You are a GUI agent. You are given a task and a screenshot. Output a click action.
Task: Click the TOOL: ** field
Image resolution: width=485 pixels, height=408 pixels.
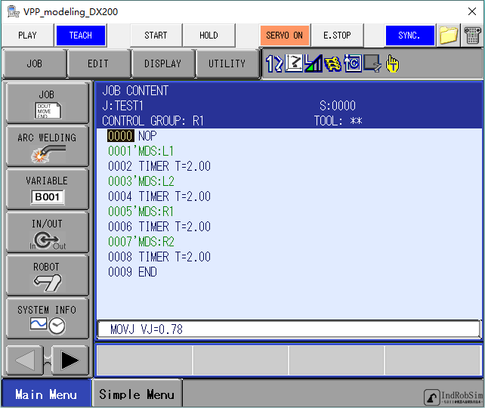point(338,121)
